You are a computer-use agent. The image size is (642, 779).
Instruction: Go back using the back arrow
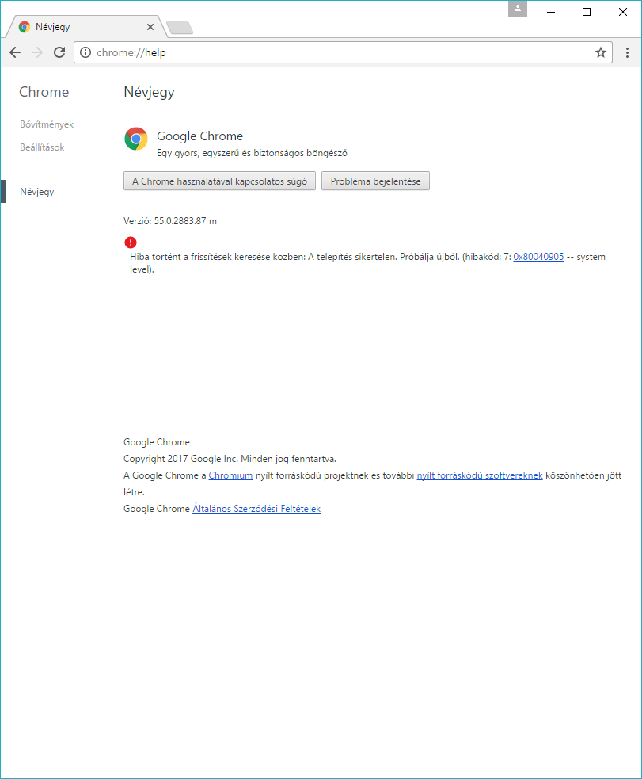15,52
